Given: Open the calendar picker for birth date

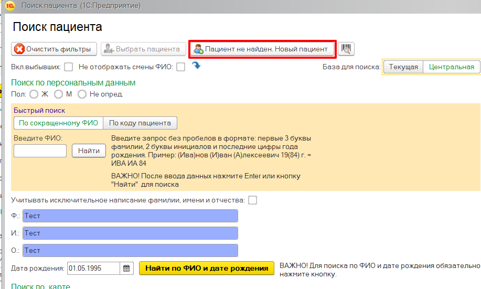Looking at the screenshot, I should point(126,268).
